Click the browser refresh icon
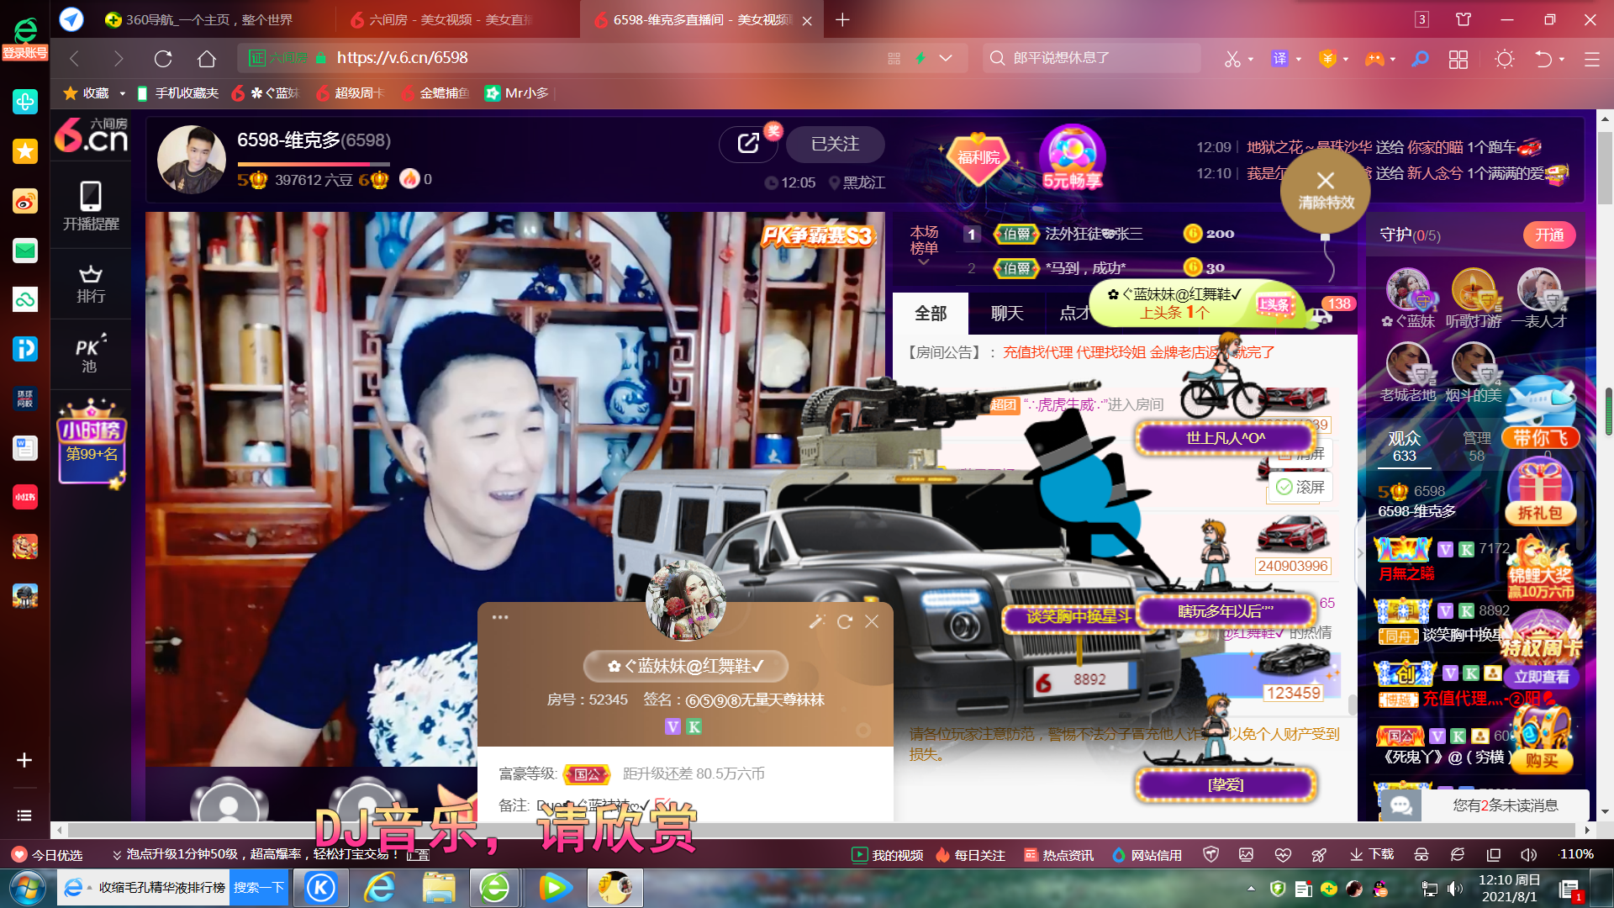Screen dimensions: 1614x908 [163, 58]
